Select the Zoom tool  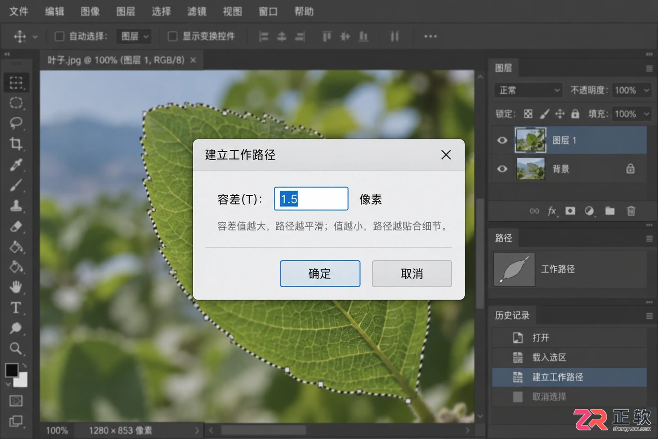coord(16,348)
